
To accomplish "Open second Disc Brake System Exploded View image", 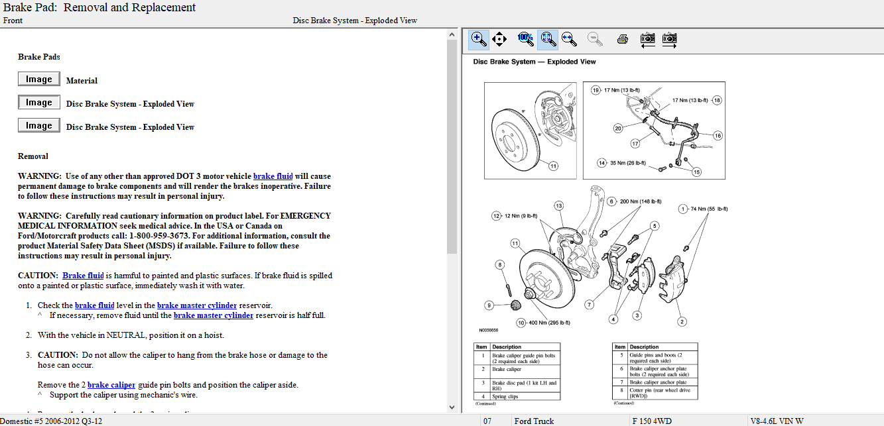I will click(38, 126).
